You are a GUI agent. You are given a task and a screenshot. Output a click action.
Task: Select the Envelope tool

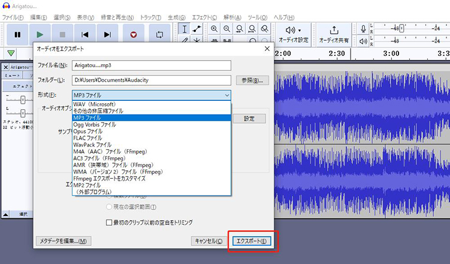197,29
